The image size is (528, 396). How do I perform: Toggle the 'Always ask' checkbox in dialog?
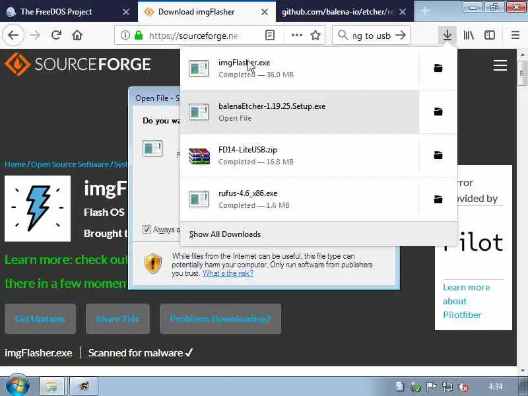(x=147, y=229)
